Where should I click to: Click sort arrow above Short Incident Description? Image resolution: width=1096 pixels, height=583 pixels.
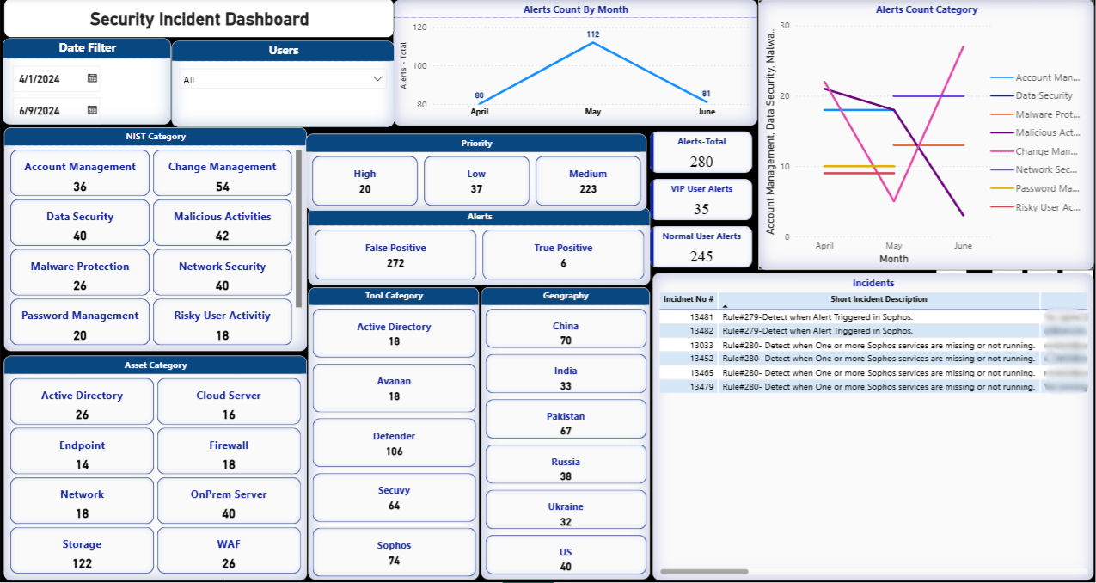tap(724, 307)
